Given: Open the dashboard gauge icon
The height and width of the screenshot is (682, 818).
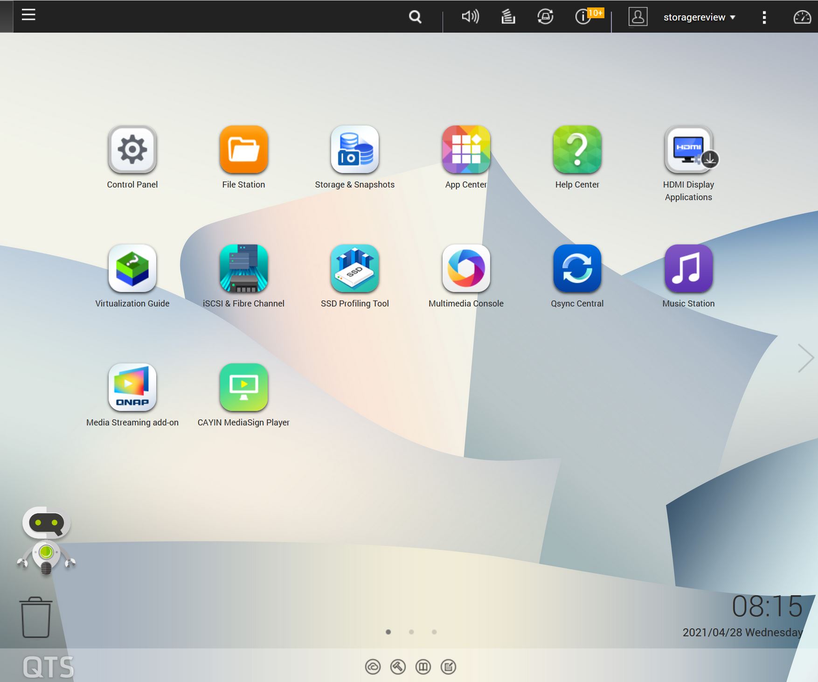Looking at the screenshot, I should [802, 17].
